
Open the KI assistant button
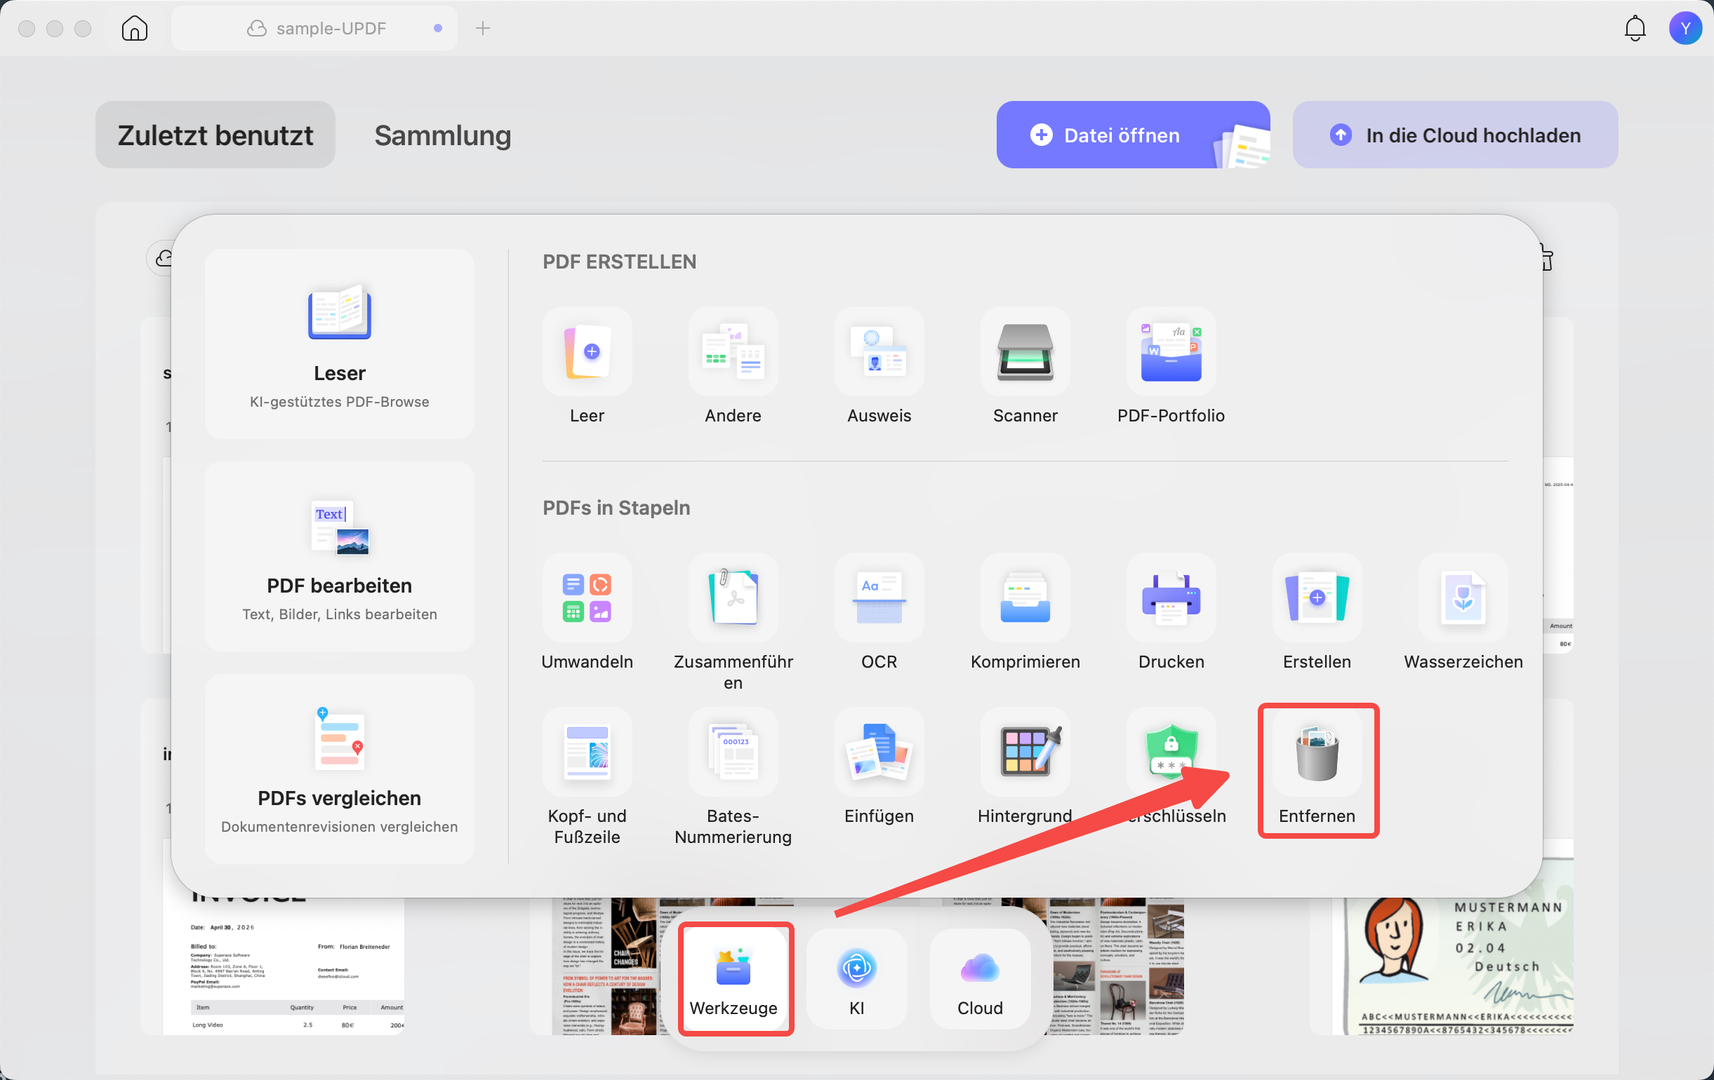856,979
